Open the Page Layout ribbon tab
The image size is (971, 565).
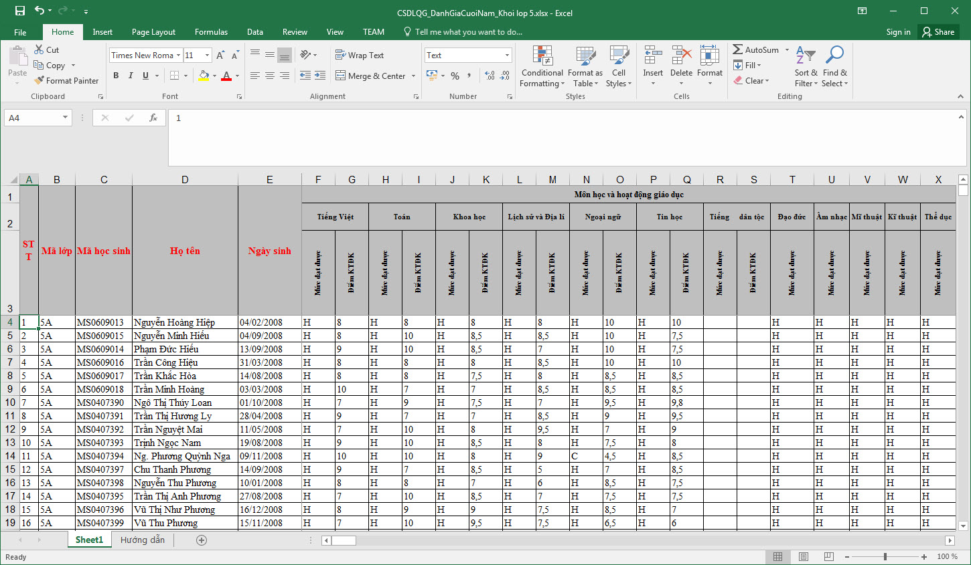(x=153, y=32)
